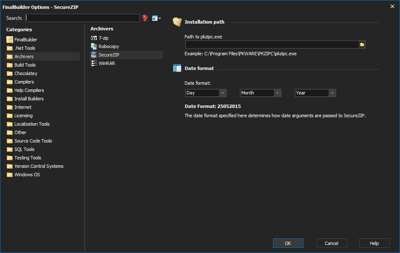Click the Install Builders folder icon
Viewport: 400px width, 253px height.
(x=10, y=99)
